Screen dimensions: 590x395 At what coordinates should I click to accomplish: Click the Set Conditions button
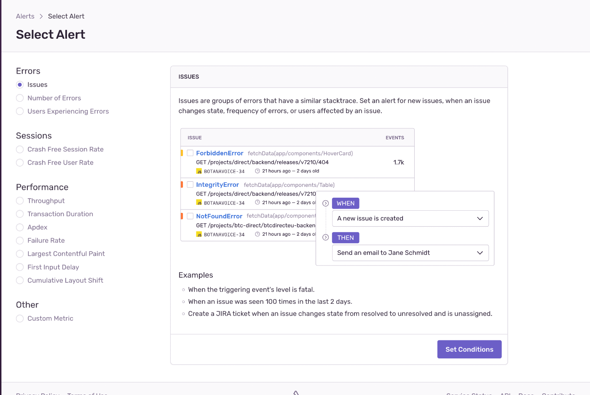[x=469, y=349]
